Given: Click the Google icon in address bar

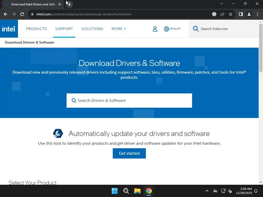Looking at the screenshot, I should 214,14.
